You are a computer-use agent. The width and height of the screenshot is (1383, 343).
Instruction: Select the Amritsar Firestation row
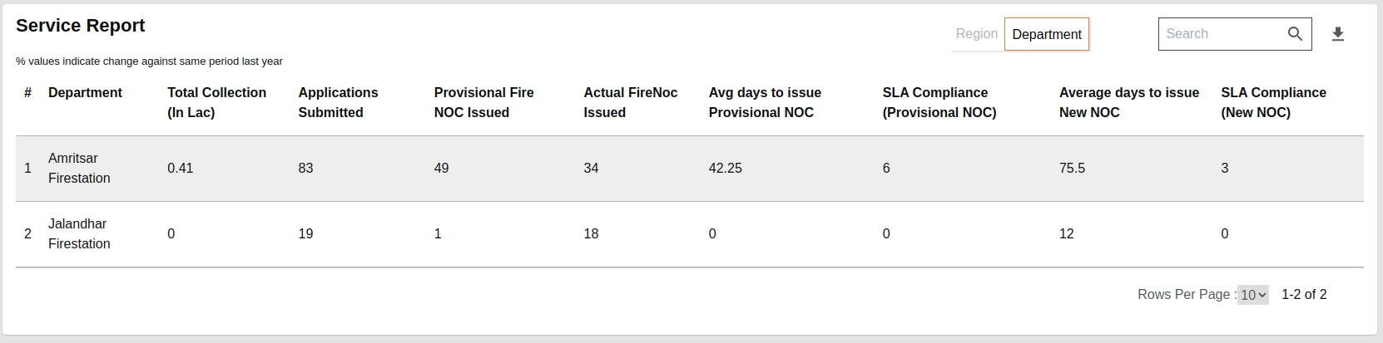[79, 168]
